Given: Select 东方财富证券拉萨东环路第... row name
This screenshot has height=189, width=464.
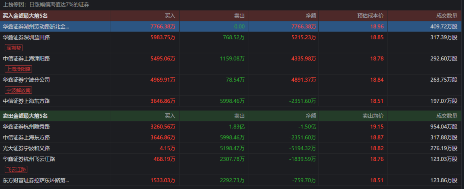Looking at the screenshot, I should coord(36,180).
